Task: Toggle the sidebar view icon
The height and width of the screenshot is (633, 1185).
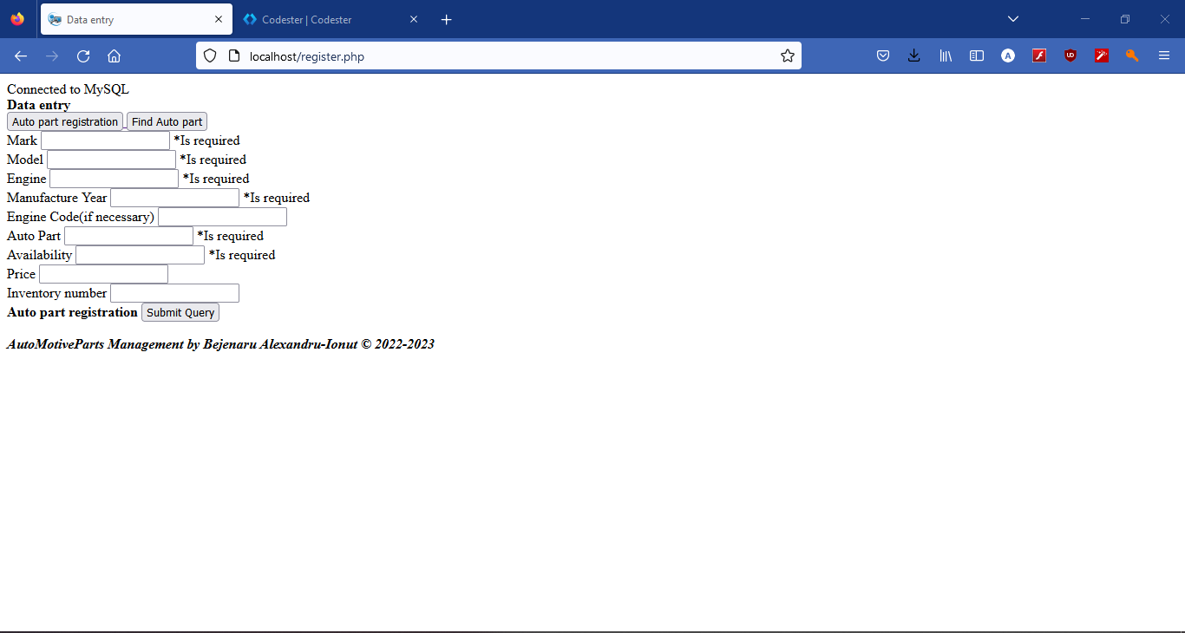Action: [x=977, y=56]
